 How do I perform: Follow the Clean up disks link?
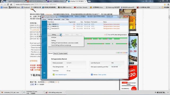click(102, 75)
